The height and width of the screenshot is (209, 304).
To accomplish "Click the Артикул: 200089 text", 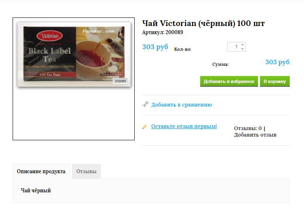I will pyautogui.click(x=162, y=33).
